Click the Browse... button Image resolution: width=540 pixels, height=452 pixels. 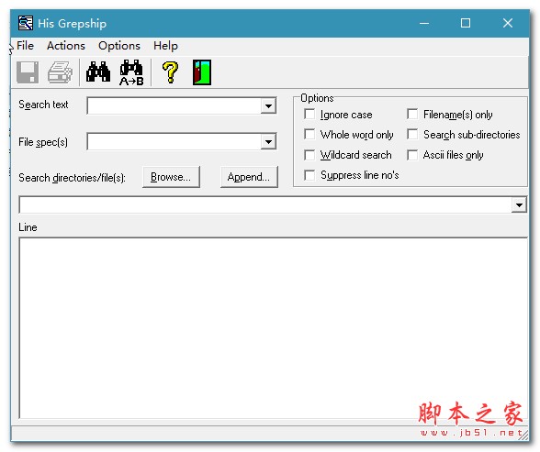click(x=171, y=177)
